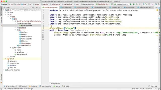Open the Terminal tool window
Screen dimensions: 161x90
tap(23, 86)
